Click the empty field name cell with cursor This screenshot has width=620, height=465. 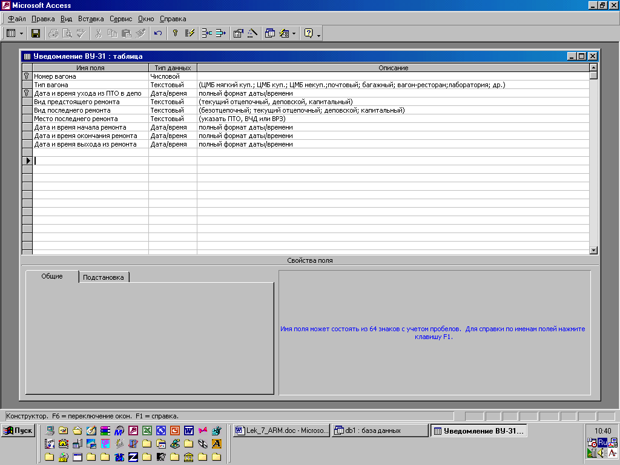click(x=91, y=160)
